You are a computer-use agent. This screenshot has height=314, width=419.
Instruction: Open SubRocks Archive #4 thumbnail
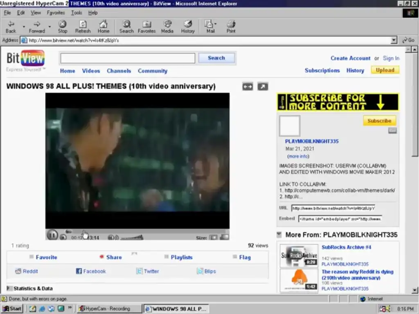pos(299,256)
